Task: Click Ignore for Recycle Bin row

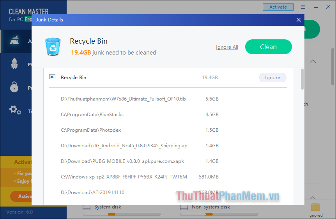Action: [272, 78]
